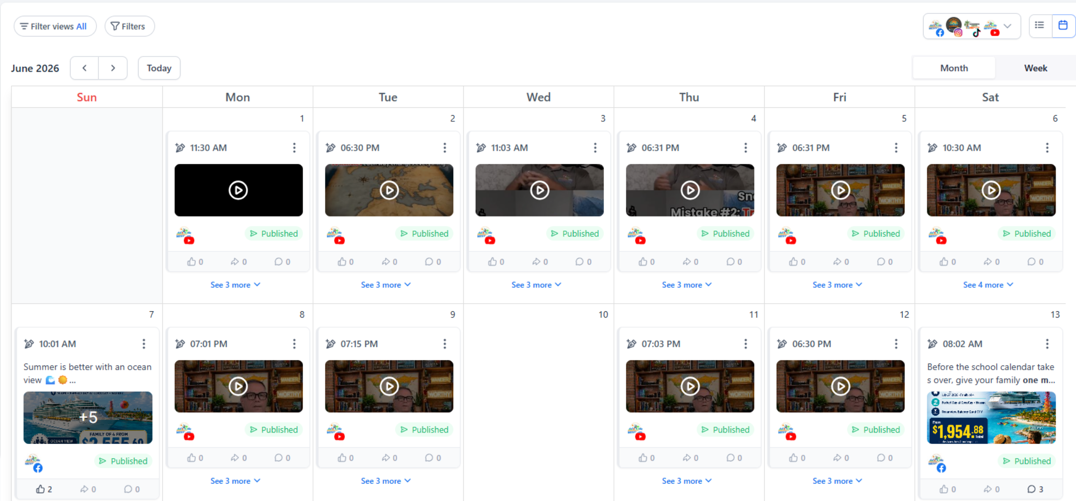Expand See 3 more on June 3

point(536,285)
